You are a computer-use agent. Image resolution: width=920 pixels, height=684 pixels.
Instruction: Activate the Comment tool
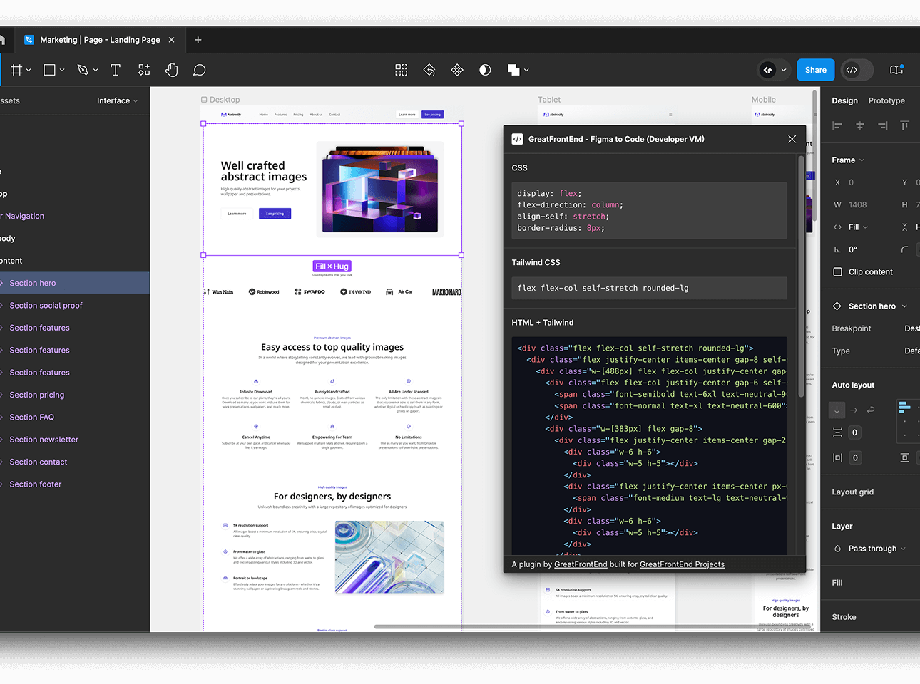(x=200, y=70)
